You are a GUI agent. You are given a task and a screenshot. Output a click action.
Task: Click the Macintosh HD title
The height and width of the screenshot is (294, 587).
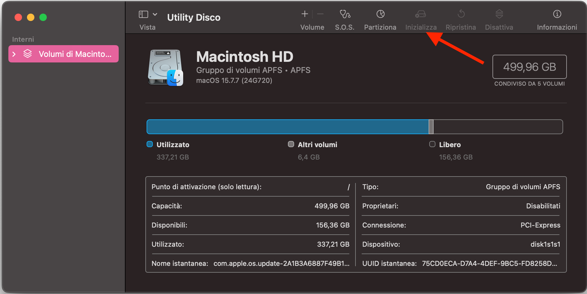(245, 57)
